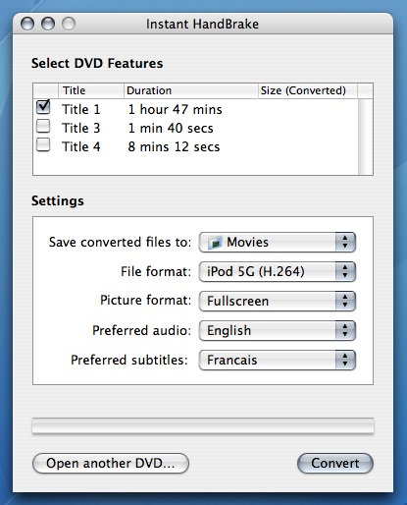Change the Picture format dropdown
The height and width of the screenshot is (505, 407).
point(278,301)
